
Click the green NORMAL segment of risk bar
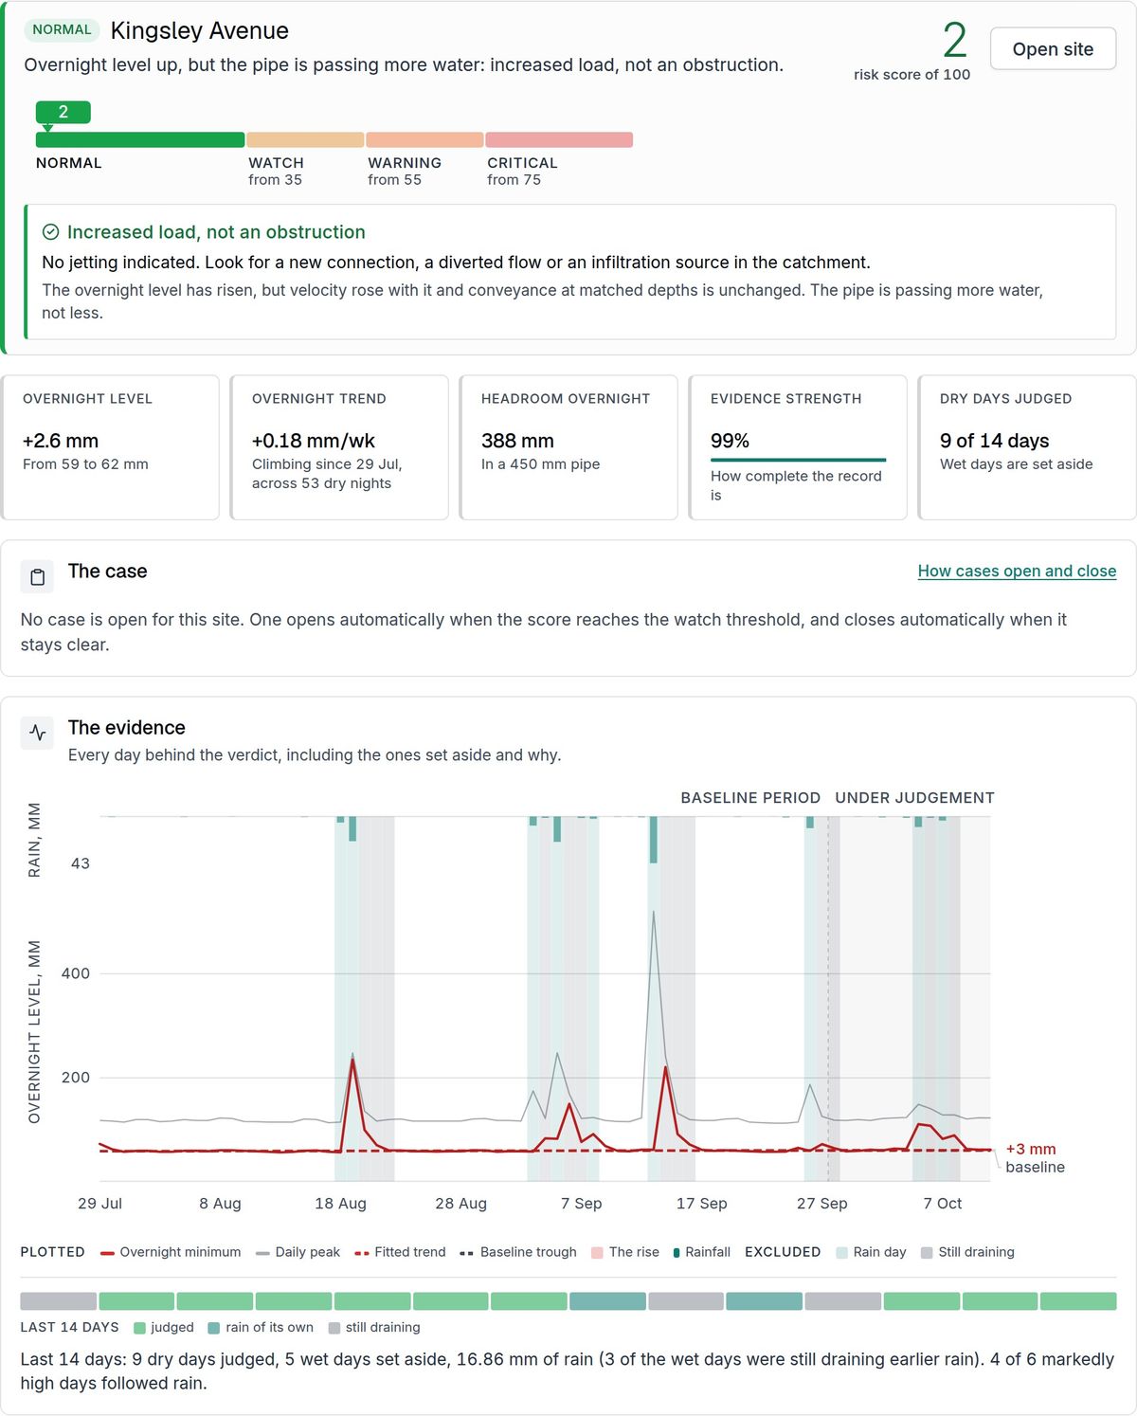140,140
